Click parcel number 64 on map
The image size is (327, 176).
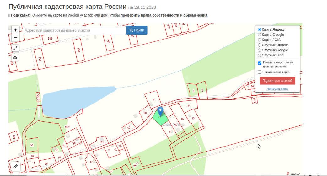pyautogui.click(x=252, y=86)
